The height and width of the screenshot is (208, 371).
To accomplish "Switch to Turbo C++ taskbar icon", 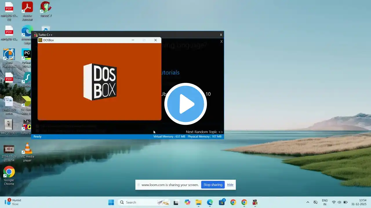I will (255, 202).
